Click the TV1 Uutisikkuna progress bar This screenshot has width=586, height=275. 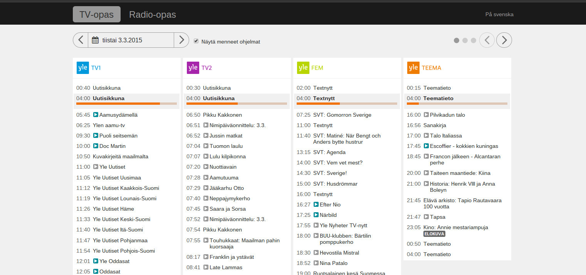point(126,104)
